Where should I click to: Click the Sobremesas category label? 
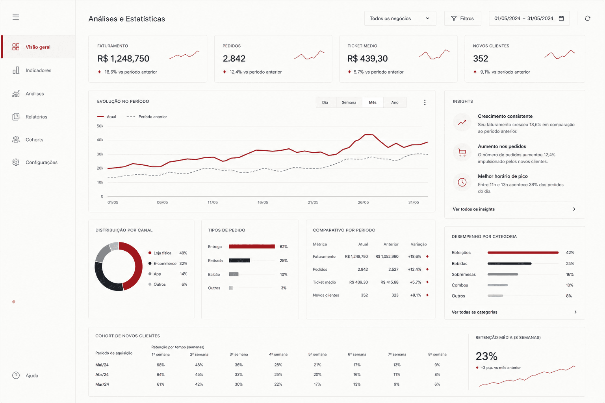pos(464,275)
